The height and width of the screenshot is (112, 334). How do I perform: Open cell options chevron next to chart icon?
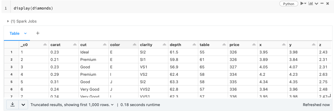316,4
